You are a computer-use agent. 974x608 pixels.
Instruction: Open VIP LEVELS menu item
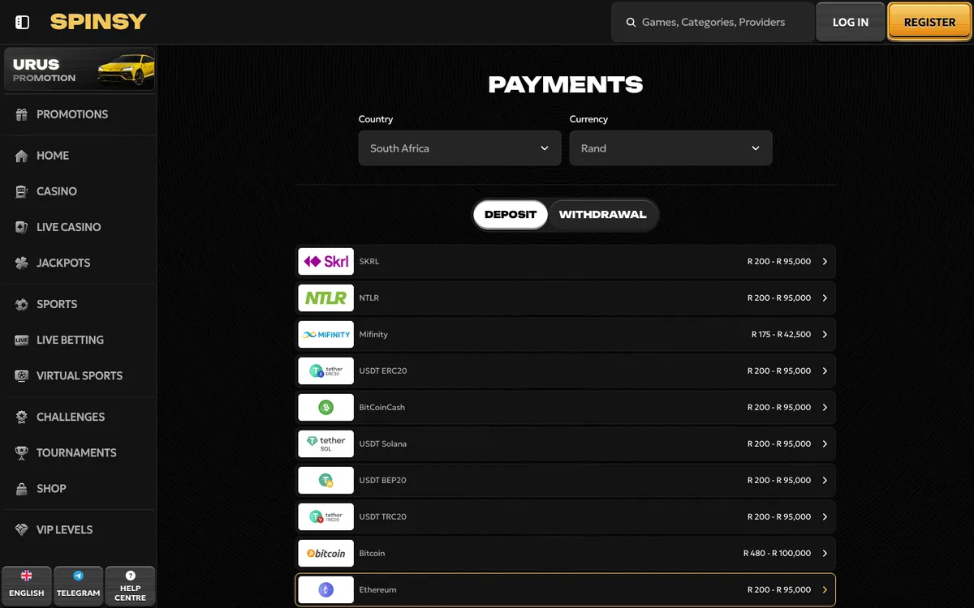point(79,530)
